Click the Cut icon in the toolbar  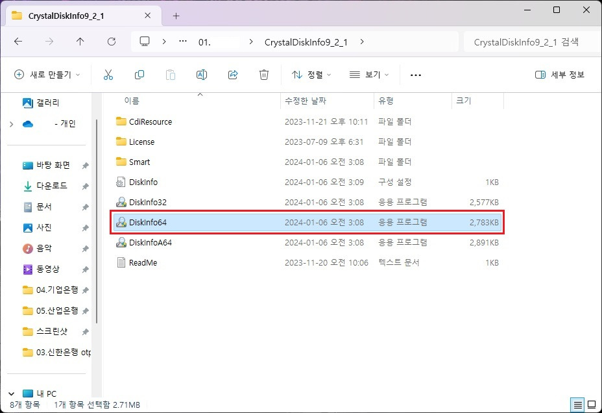(108, 74)
